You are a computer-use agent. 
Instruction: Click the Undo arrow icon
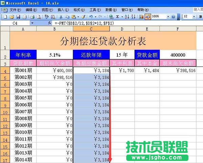[91, 17]
